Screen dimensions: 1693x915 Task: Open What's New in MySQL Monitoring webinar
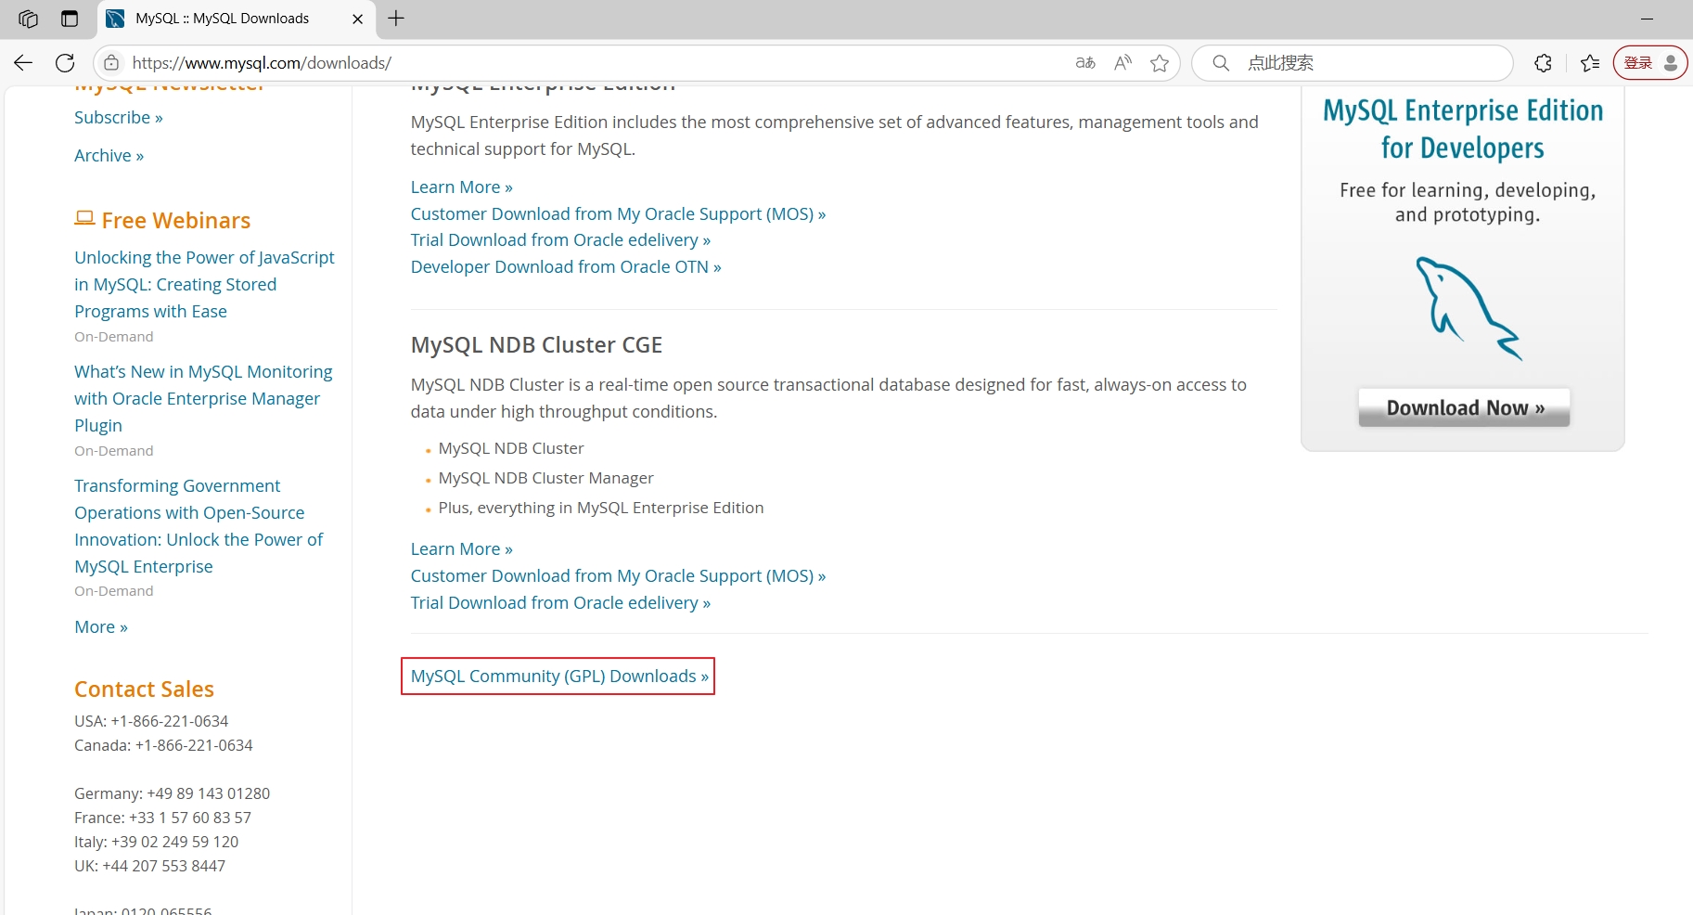click(x=203, y=398)
